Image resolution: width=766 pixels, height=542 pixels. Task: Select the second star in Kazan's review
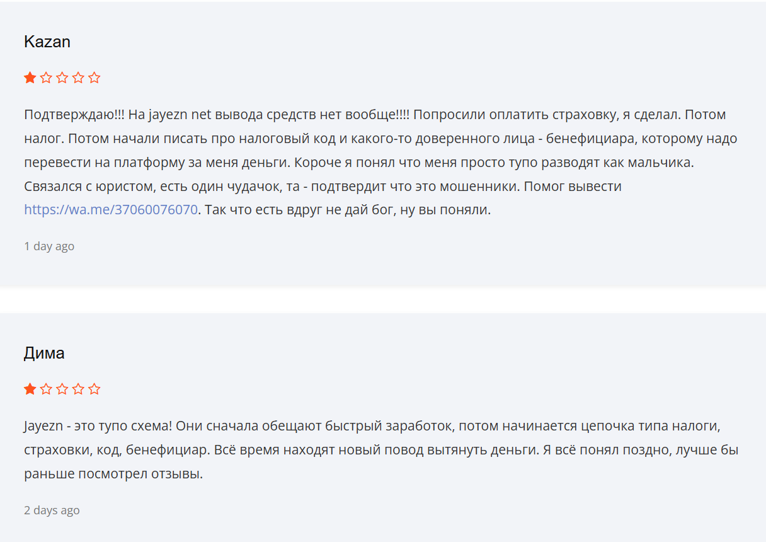click(46, 78)
